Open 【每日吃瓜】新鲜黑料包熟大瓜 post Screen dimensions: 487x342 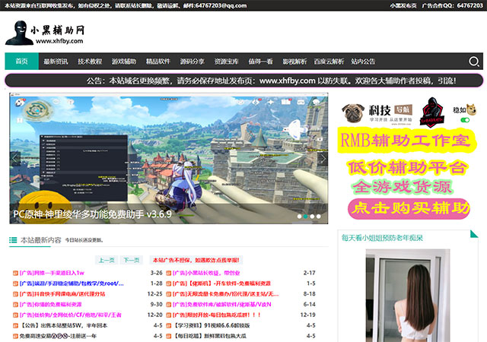pyautogui.click(x=210, y=336)
